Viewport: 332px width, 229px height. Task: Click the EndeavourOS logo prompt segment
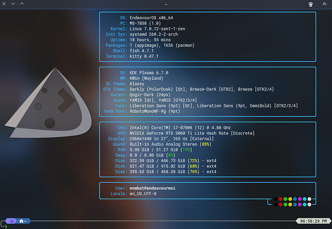[12, 221]
